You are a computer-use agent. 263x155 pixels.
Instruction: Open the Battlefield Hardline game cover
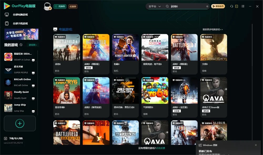click(67, 133)
